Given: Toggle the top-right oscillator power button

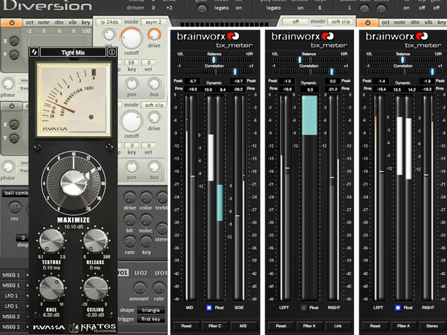Looking at the screenshot, I should tap(368, 22).
